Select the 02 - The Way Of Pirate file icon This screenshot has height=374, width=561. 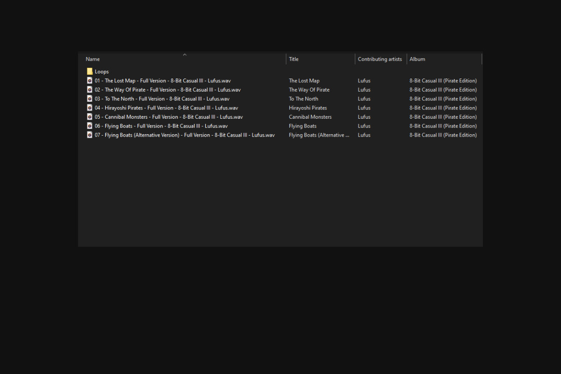coord(90,90)
